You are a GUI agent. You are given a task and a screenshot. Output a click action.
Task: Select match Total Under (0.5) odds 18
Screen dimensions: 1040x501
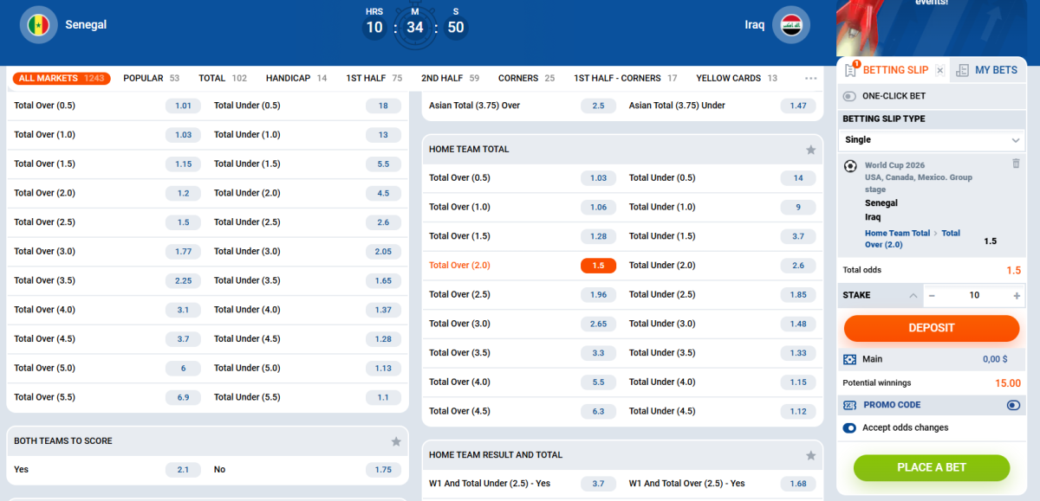[x=383, y=106]
